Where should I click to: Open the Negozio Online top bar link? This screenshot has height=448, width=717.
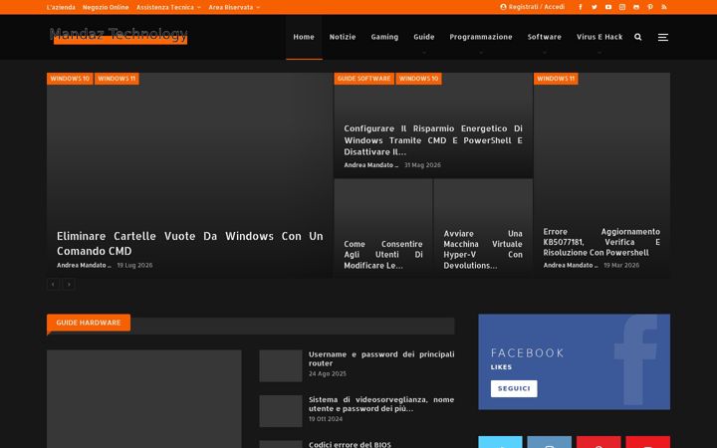pyautogui.click(x=106, y=7)
